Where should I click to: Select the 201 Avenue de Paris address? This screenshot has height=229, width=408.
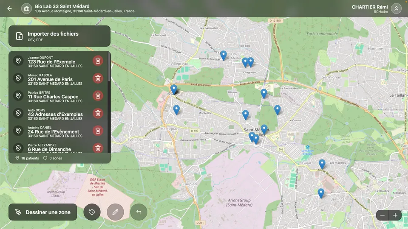(x=50, y=79)
